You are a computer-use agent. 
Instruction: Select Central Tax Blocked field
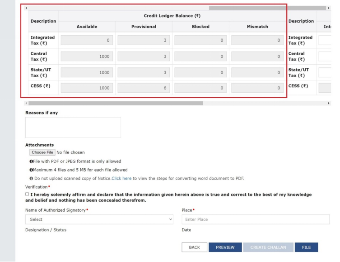click(200, 56)
